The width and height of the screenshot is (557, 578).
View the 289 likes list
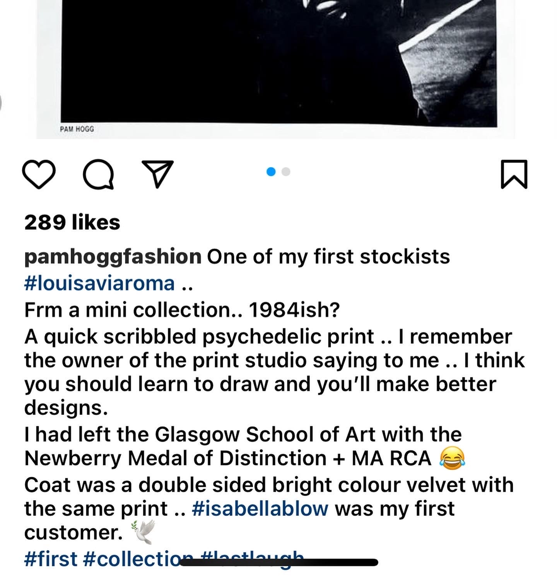pos(72,222)
